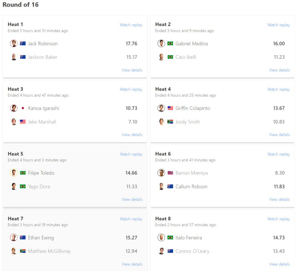Click Kanoa Igarashi's avatar

(14, 108)
